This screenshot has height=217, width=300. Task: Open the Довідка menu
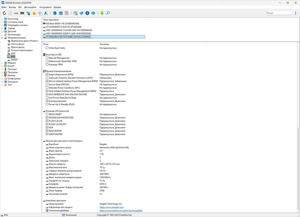58,7
